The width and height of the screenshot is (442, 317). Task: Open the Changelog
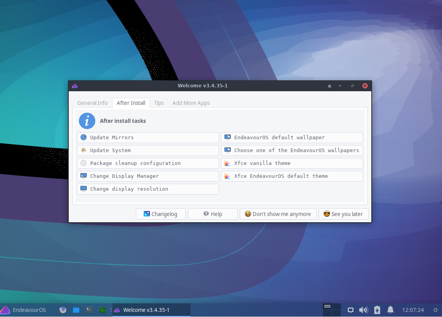[x=161, y=214]
